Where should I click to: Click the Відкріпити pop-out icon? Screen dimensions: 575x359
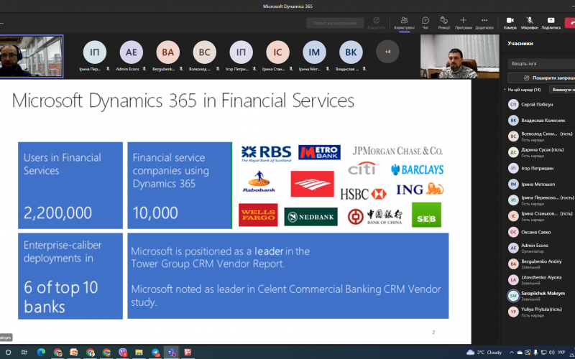tap(376, 23)
